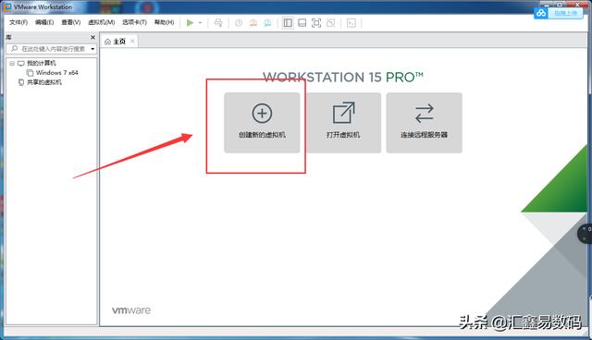This screenshot has height=340, width=592.
Task: Click the dark floating widget at right edge
Action: 585,234
